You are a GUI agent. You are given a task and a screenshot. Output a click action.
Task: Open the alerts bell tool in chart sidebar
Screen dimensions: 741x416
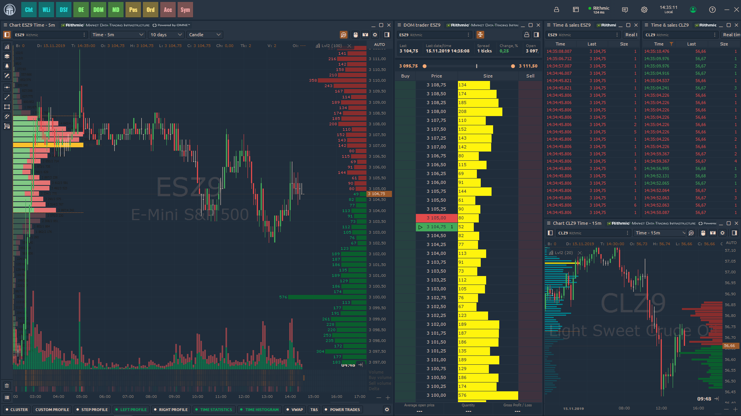click(7, 66)
